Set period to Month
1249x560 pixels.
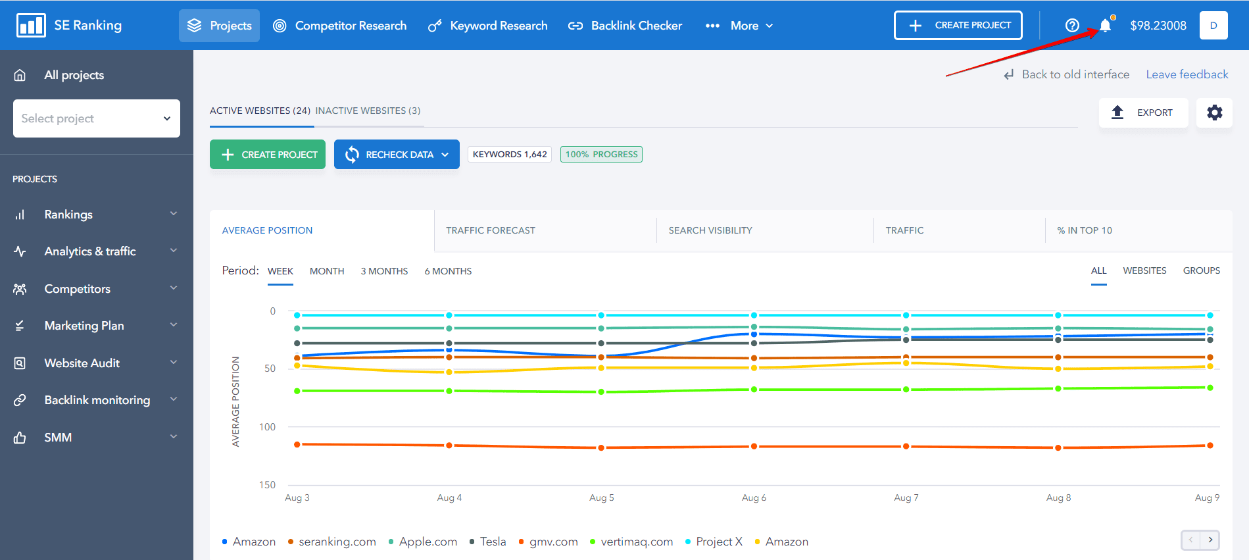[327, 271]
